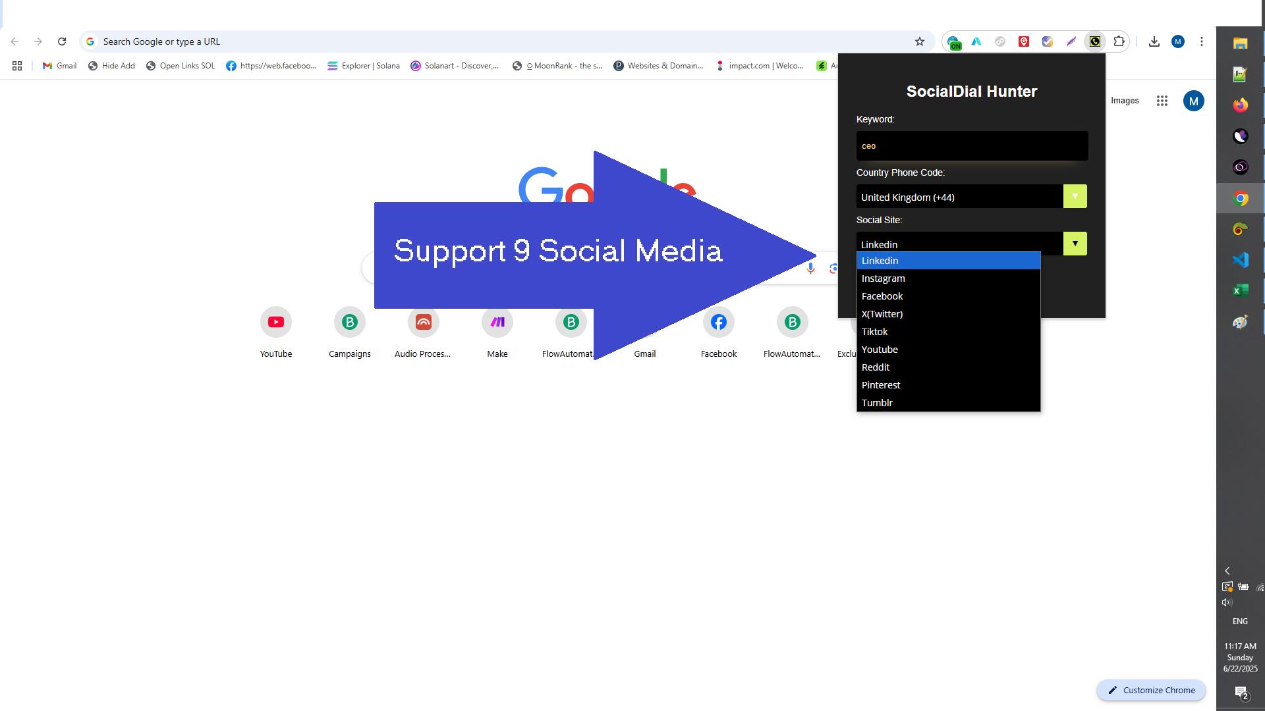Open Gmail bookmark in bookmarks bar
The width and height of the screenshot is (1265, 711).
click(59, 66)
